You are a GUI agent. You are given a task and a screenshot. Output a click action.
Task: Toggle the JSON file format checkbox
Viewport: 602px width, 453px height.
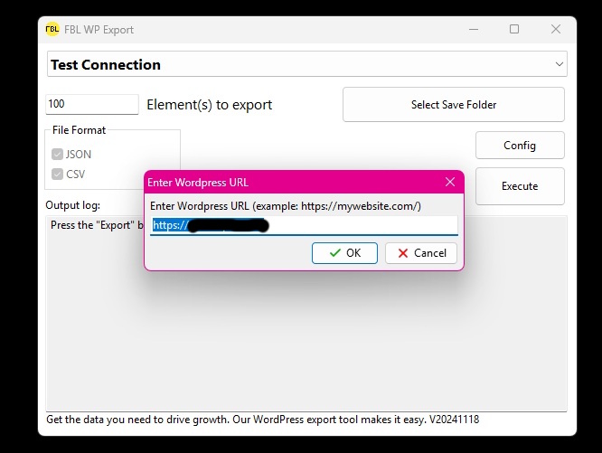point(58,155)
